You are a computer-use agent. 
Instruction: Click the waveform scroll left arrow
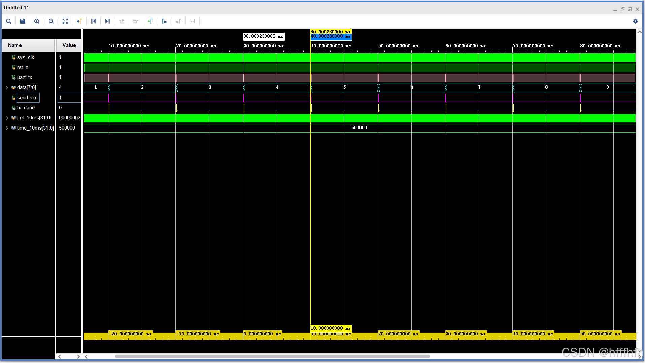click(x=86, y=356)
